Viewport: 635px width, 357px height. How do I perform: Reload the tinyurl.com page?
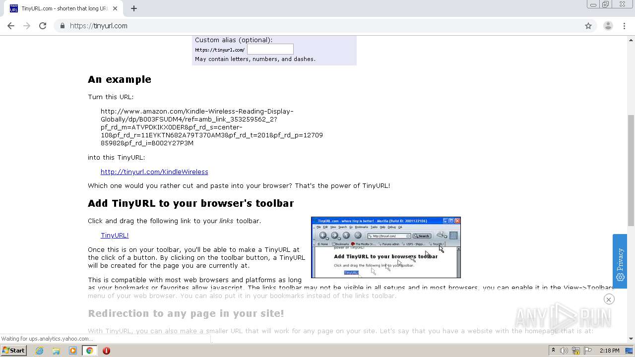(x=43, y=26)
